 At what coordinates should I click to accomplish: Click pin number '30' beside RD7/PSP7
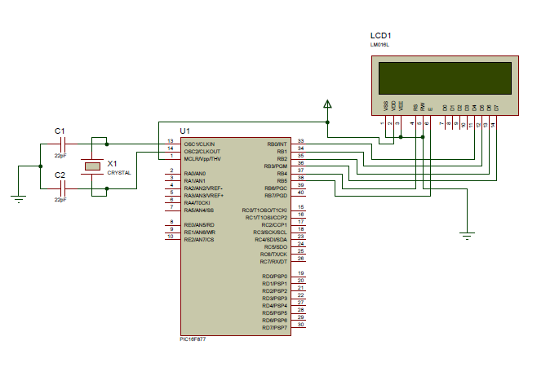300,325
